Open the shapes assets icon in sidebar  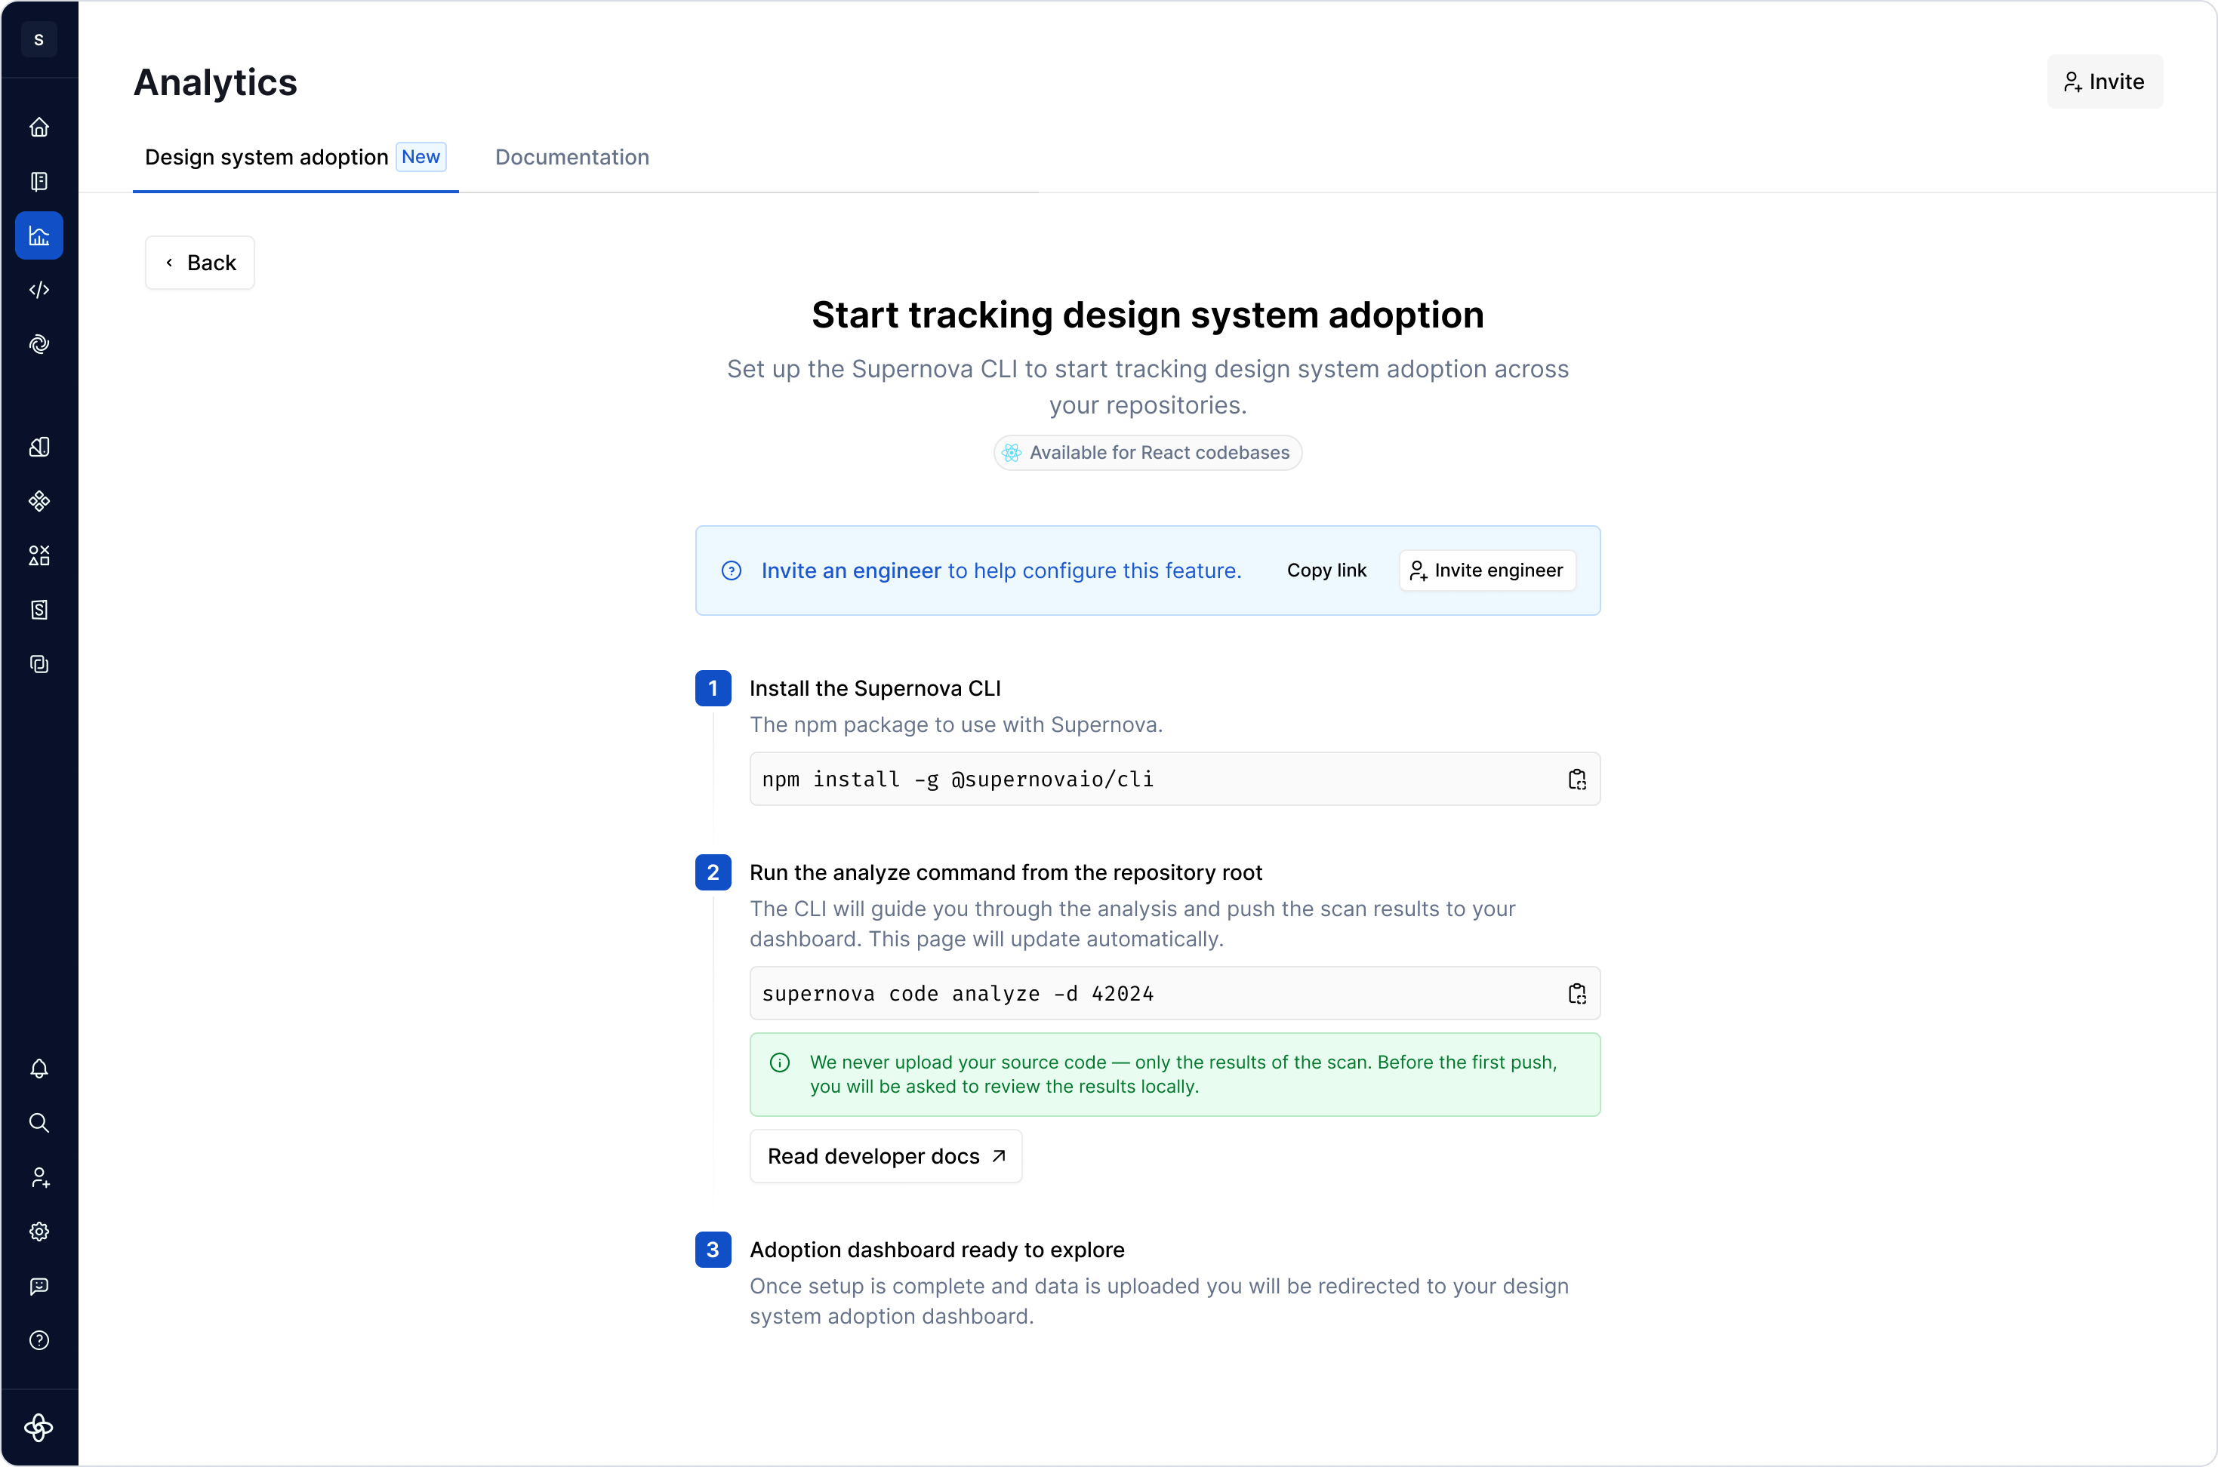[39, 555]
